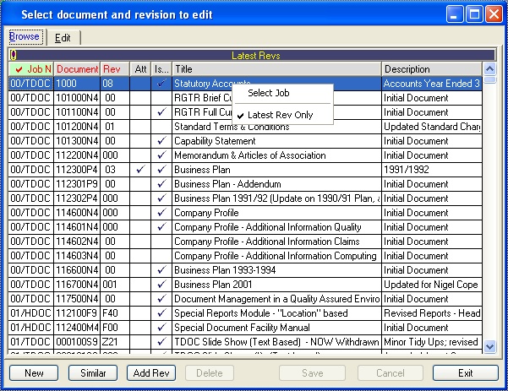Click the pin icon left of Latest Revs
This screenshot has width=508, height=391.
(13, 56)
